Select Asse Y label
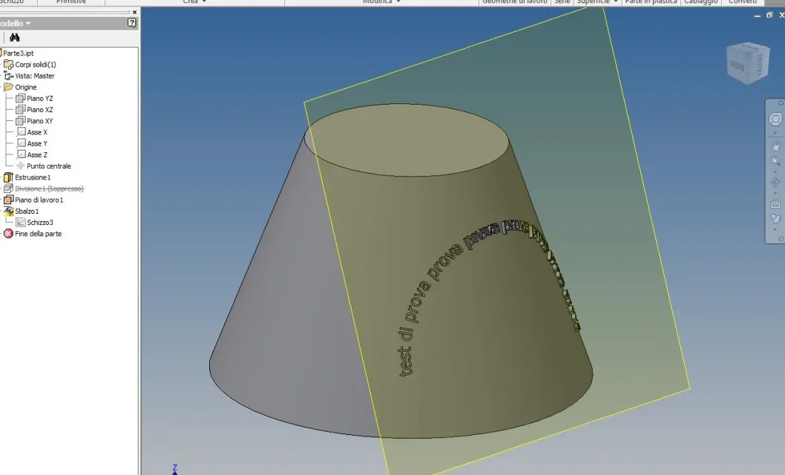This screenshot has height=475, width=785. click(37, 144)
